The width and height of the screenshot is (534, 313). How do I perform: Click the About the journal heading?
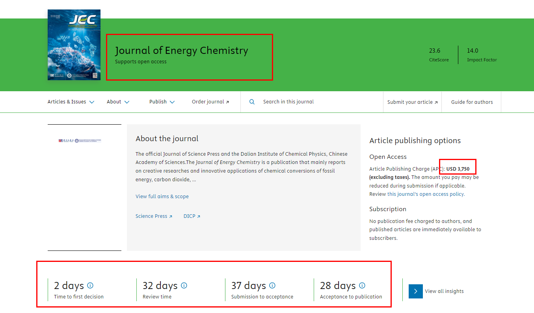click(x=167, y=139)
